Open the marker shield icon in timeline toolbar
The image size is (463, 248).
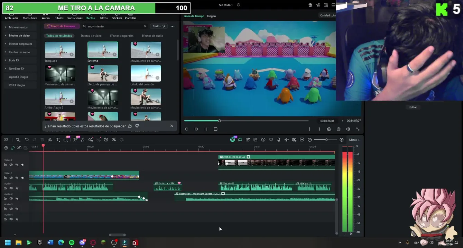pyautogui.click(x=271, y=139)
